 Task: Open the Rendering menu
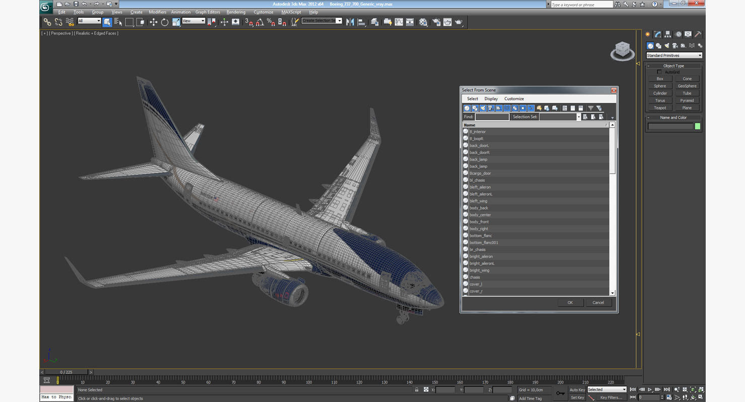tap(236, 12)
